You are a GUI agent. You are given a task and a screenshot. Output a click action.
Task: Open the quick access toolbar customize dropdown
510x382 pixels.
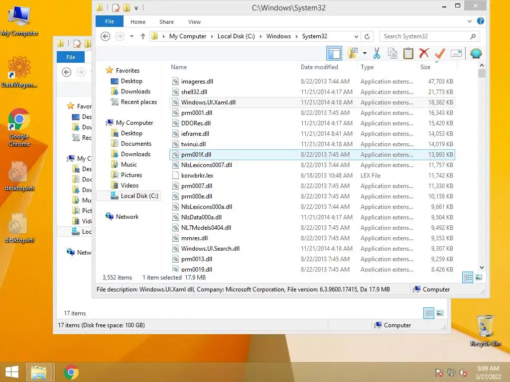pos(136,8)
